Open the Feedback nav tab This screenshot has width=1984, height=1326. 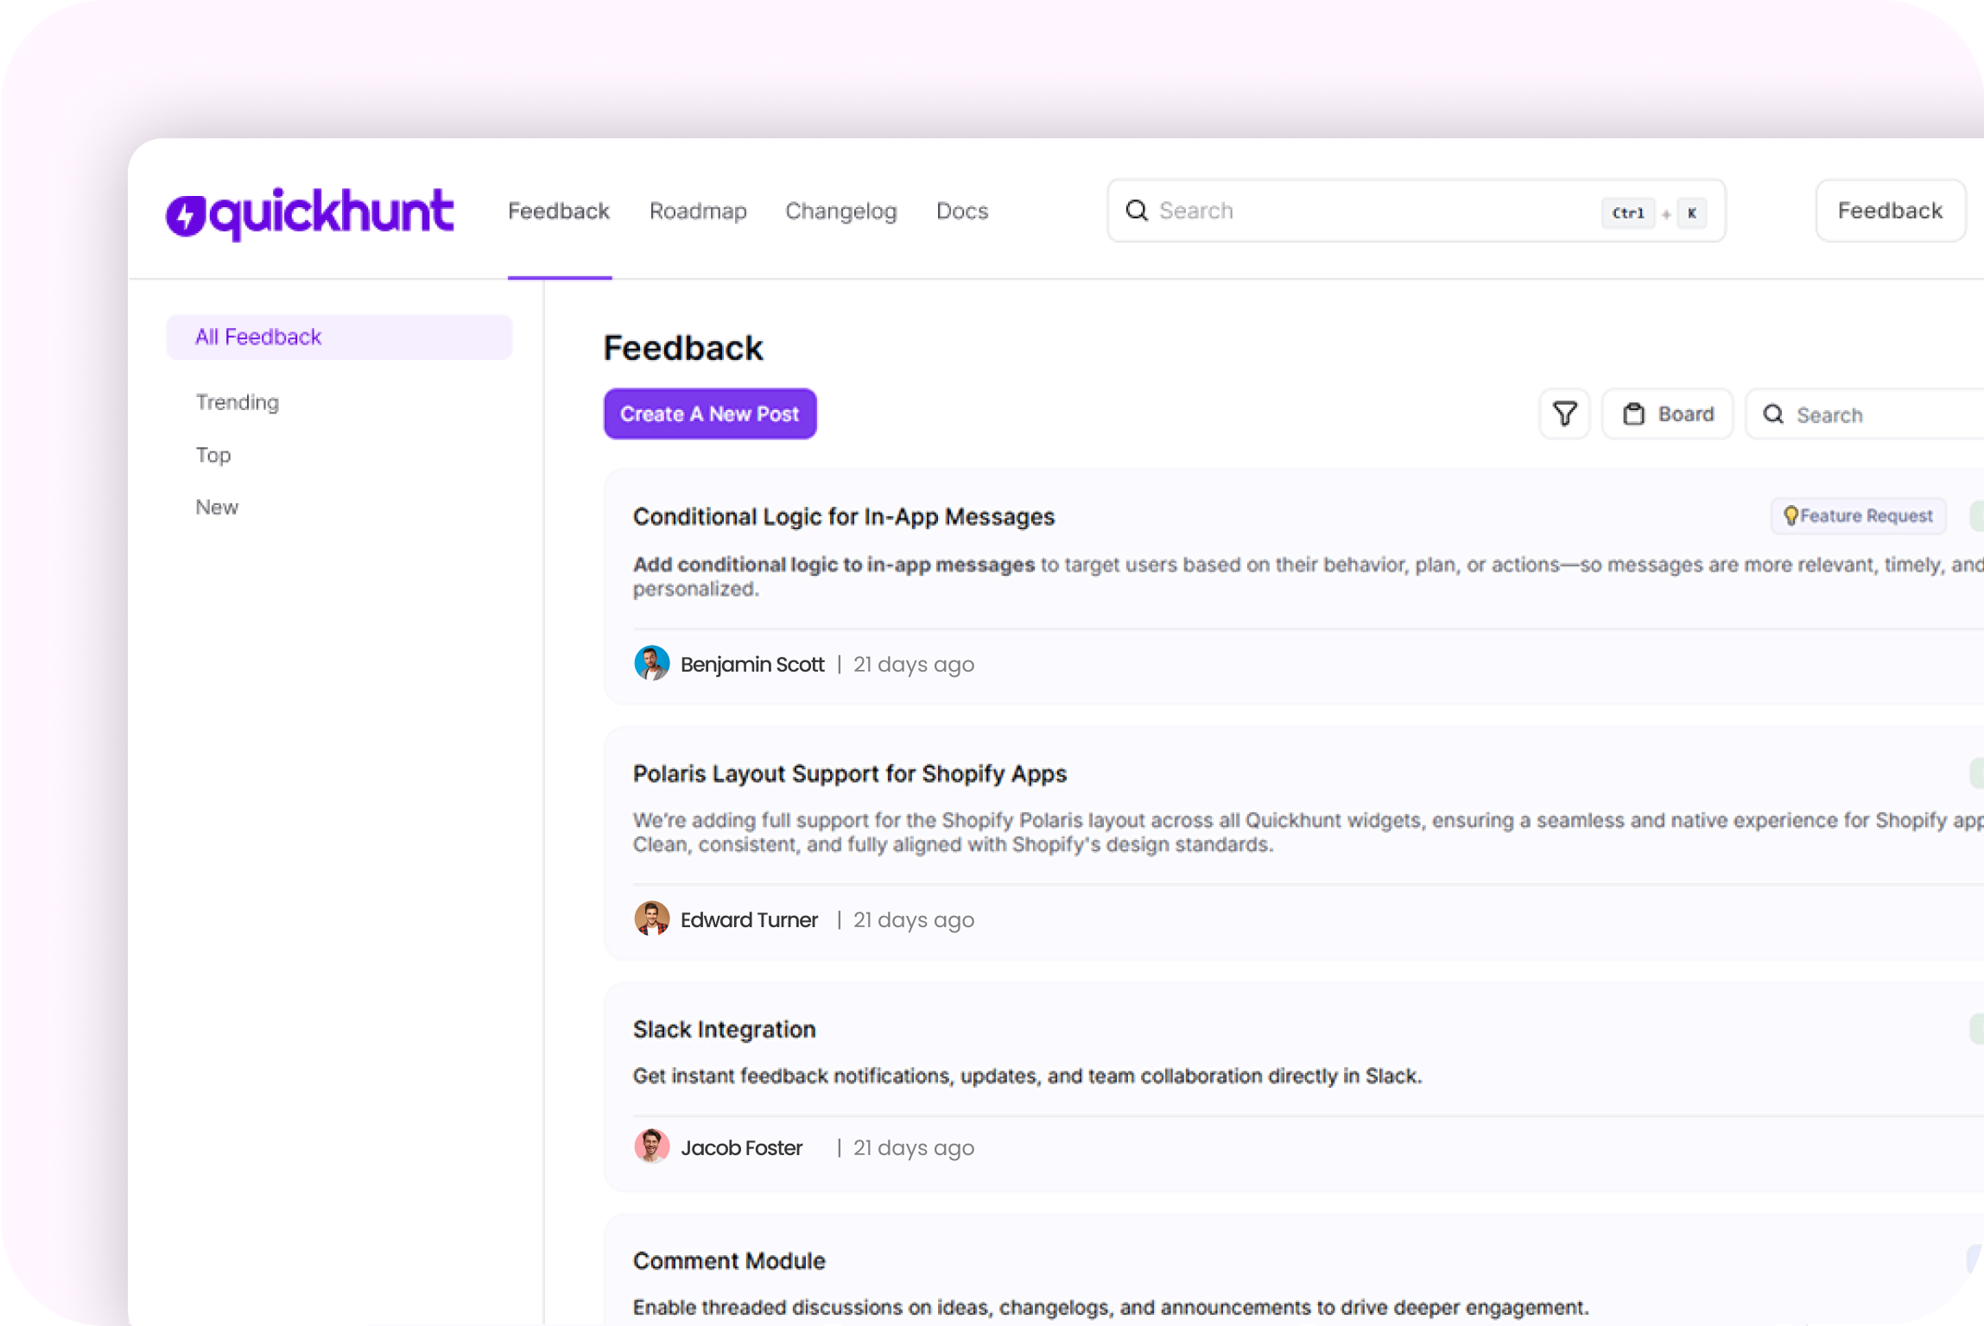(559, 211)
